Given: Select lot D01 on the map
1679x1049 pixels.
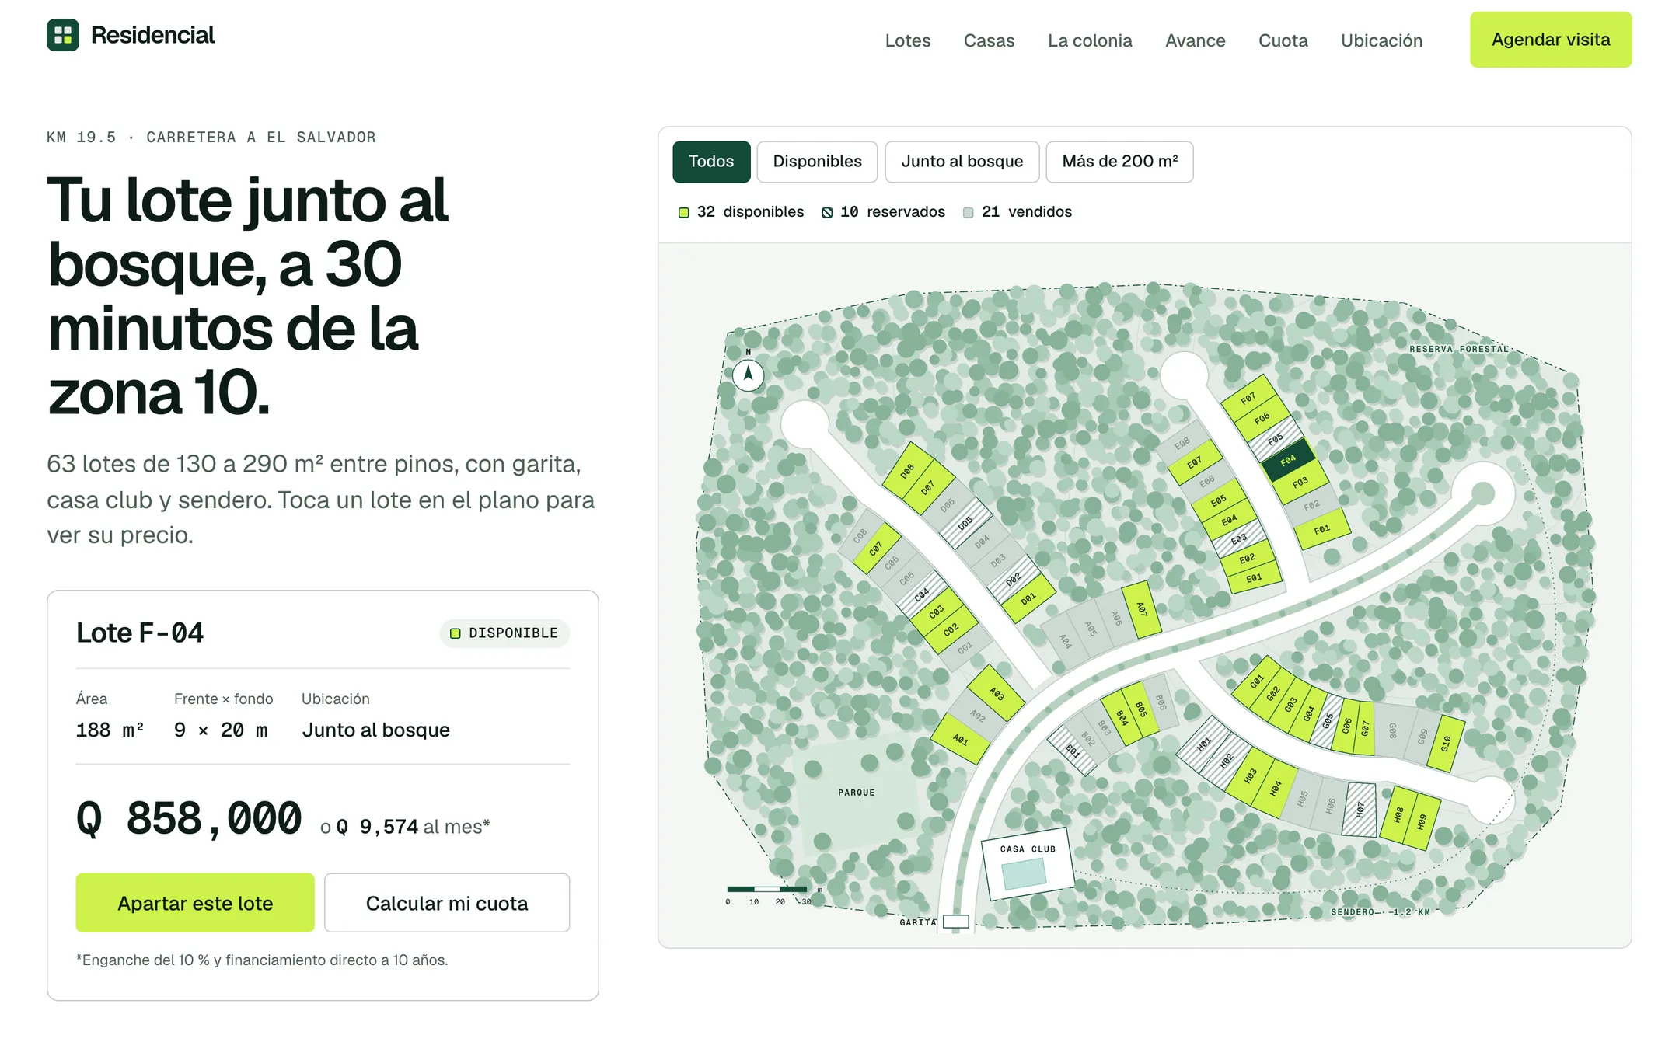Looking at the screenshot, I should (1028, 599).
